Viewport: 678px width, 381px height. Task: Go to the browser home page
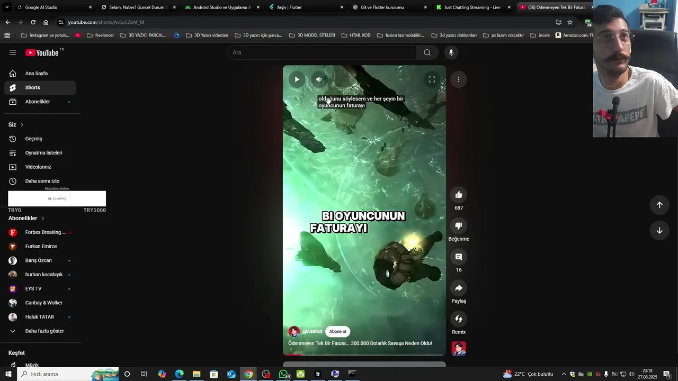coord(46,22)
